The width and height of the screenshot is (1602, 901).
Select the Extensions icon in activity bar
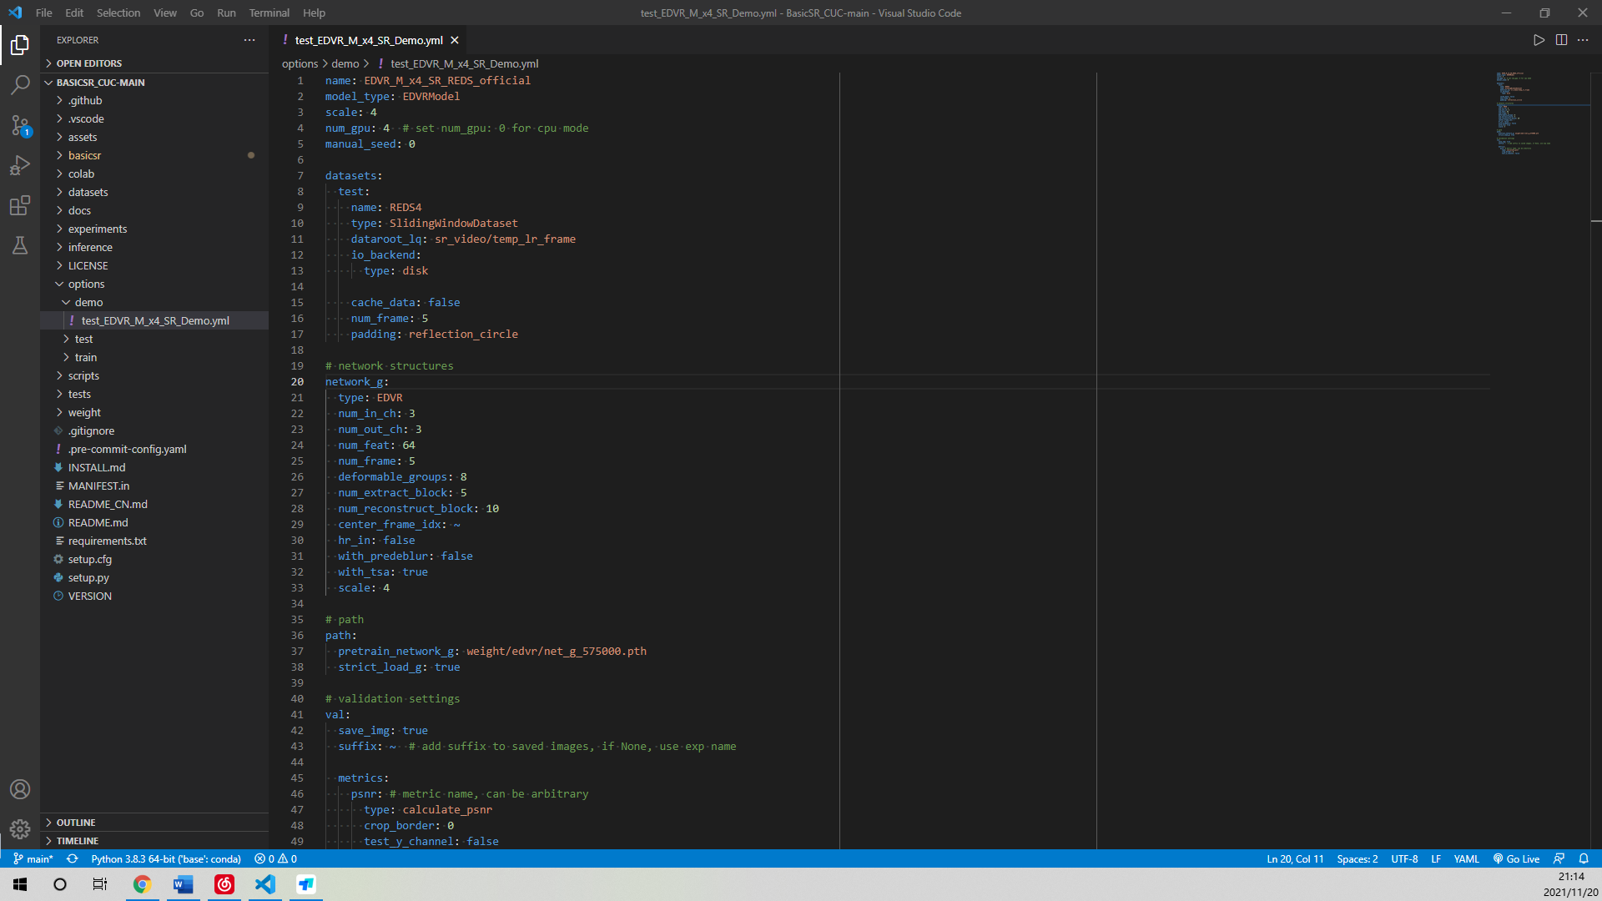coord(20,206)
